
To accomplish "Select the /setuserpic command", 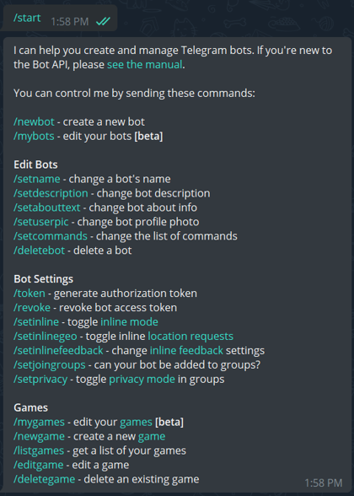I will 40,222.
